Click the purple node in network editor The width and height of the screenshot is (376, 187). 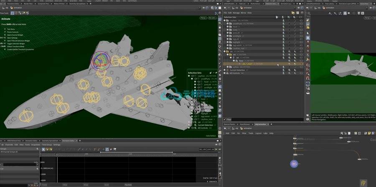point(294,164)
